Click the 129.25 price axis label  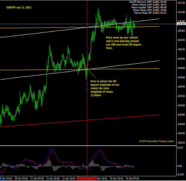181,96
